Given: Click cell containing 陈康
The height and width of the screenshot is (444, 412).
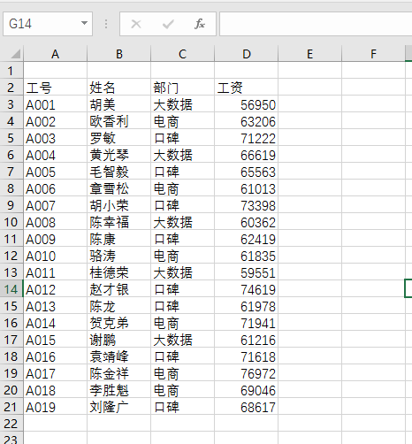Looking at the screenshot, I should pyautogui.click(x=119, y=238).
